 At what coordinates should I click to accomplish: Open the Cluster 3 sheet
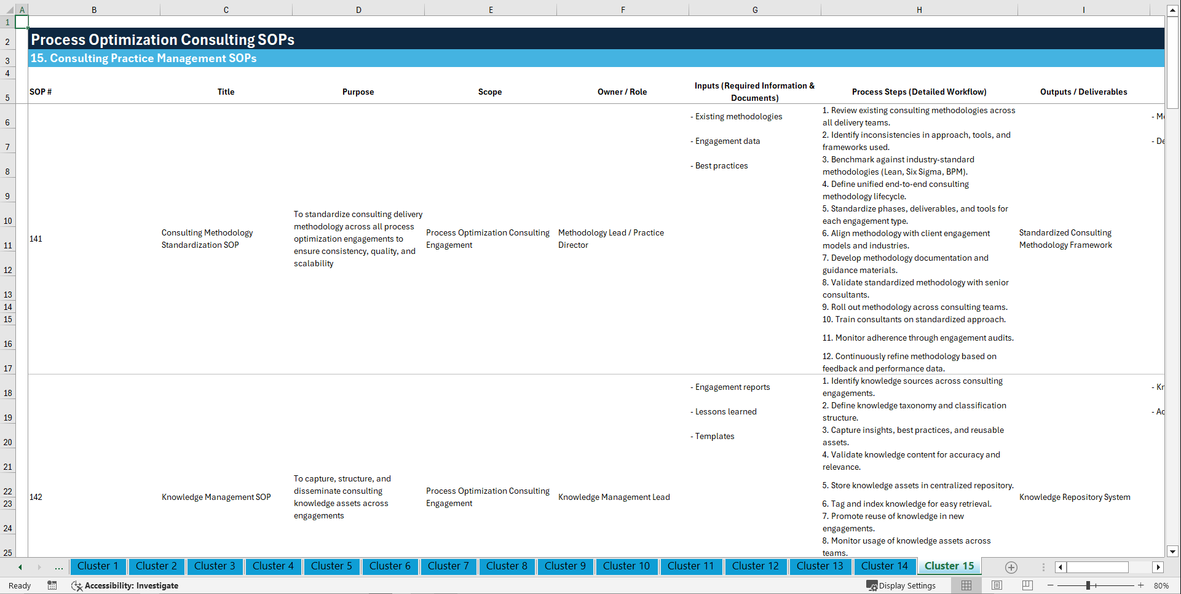pos(215,566)
